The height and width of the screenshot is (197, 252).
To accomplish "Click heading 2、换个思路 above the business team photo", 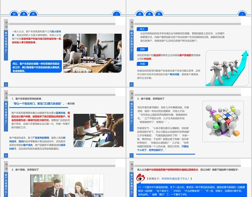I will coord(25,170).
